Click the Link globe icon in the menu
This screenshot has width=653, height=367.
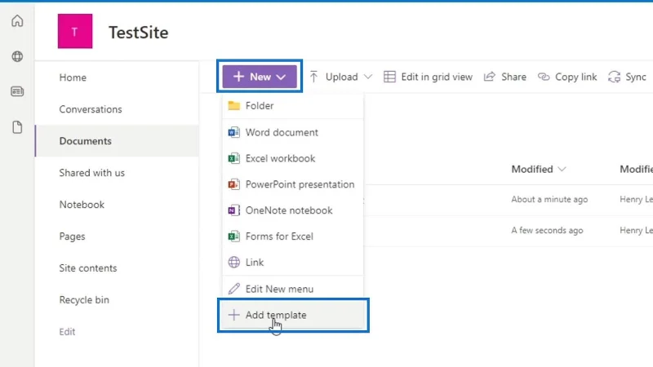[234, 262]
